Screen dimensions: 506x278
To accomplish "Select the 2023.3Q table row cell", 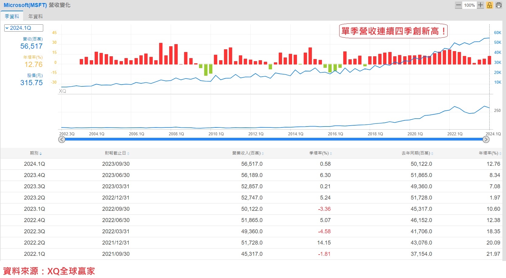I will coord(34,186).
